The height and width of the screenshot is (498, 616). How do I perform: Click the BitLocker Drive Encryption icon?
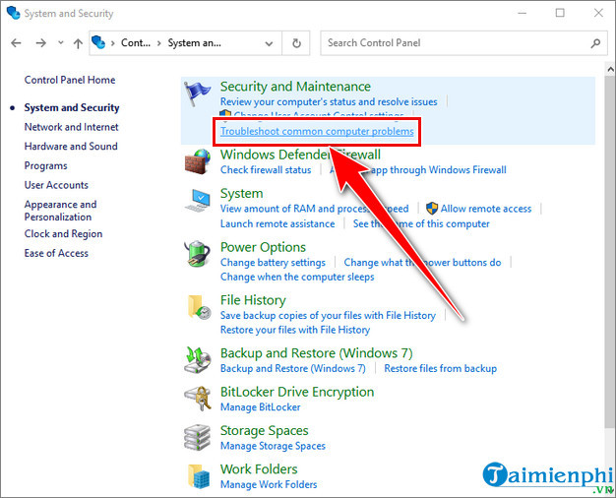[x=199, y=399]
